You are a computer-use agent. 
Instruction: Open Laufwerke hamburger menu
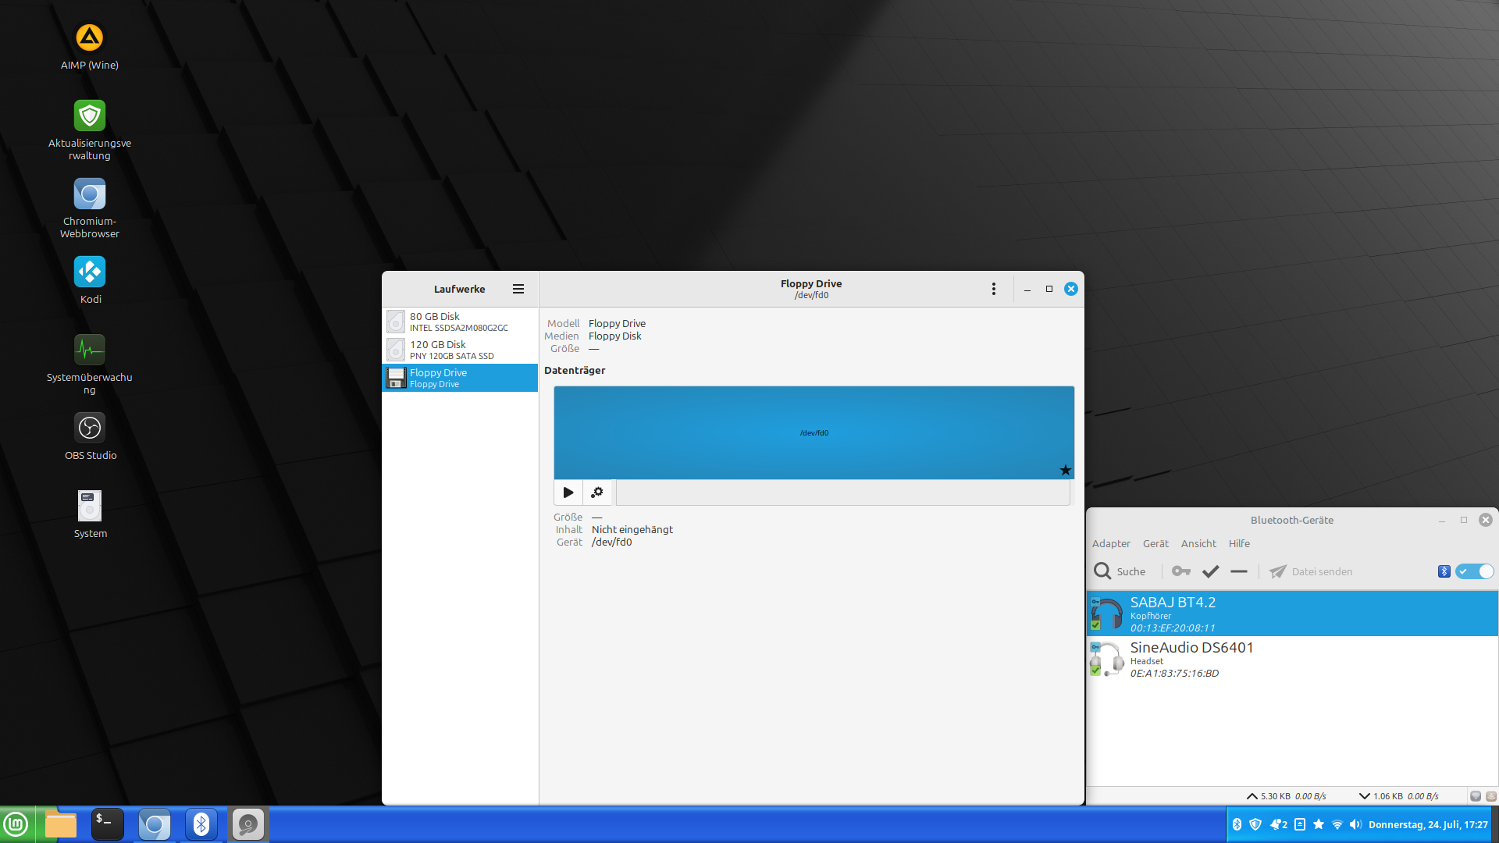click(518, 289)
